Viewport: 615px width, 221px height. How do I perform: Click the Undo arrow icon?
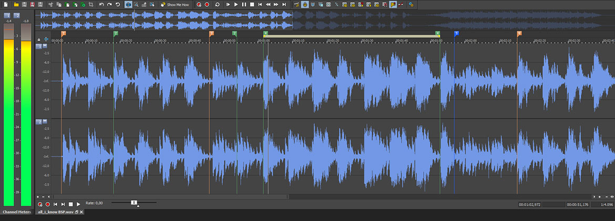101,4
